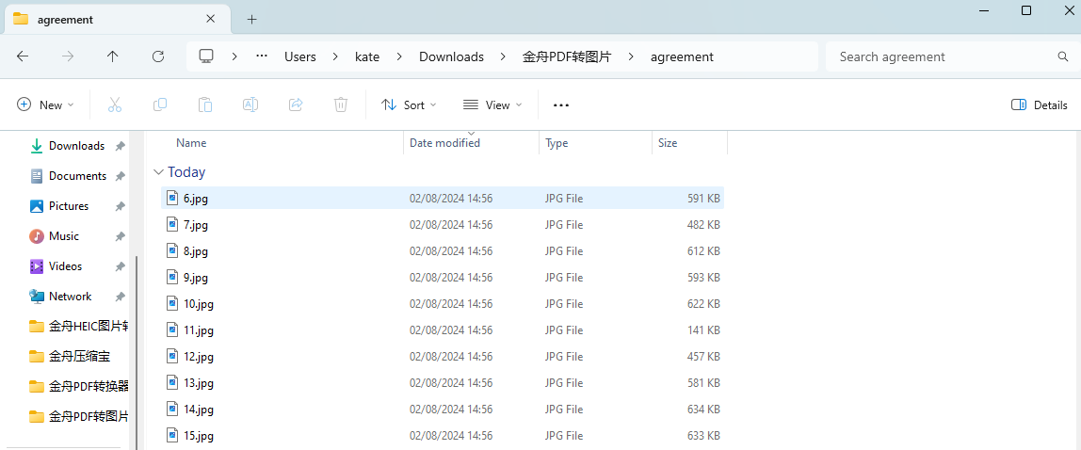
Task: Click the Delete trash can icon
Action: tap(341, 105)
